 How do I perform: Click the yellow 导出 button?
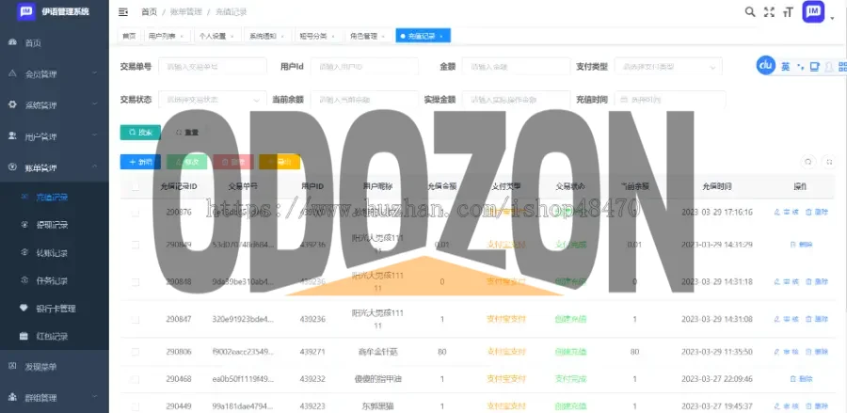click(280, 162)
